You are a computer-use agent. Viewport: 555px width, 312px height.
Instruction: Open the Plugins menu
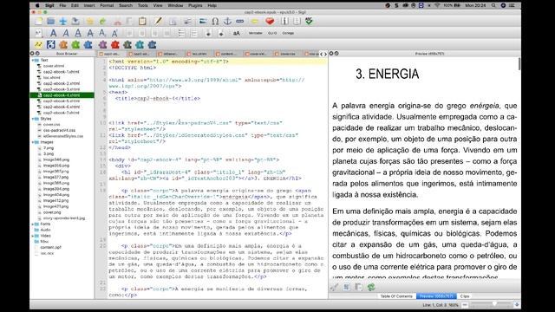195,5
